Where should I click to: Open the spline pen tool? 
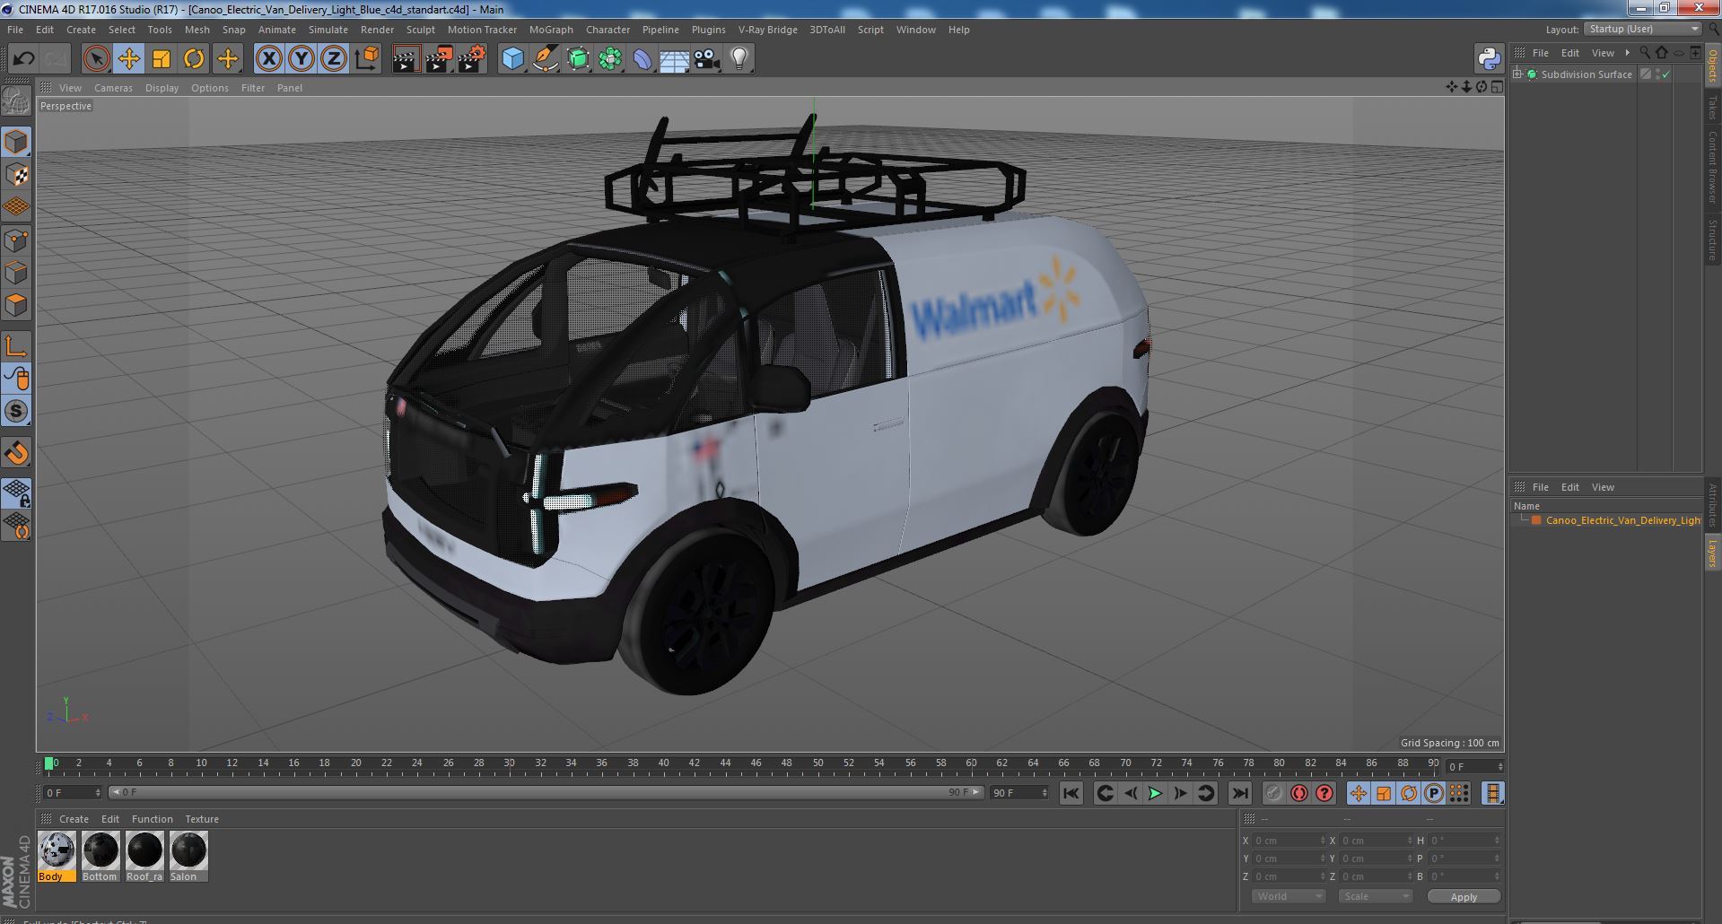pyautogui.click(x=546, y=59)
